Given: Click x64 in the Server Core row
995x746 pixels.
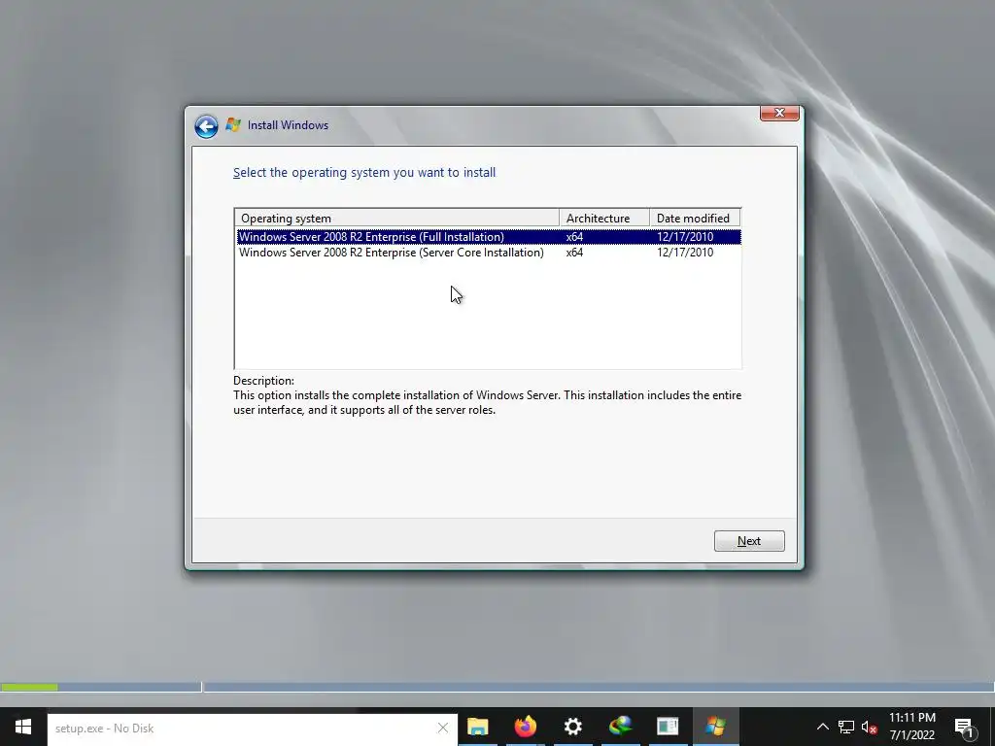Looking at the screenshot, I should click(574, 253).
